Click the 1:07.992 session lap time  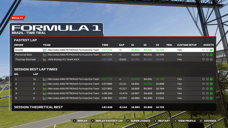click(107, 88)
